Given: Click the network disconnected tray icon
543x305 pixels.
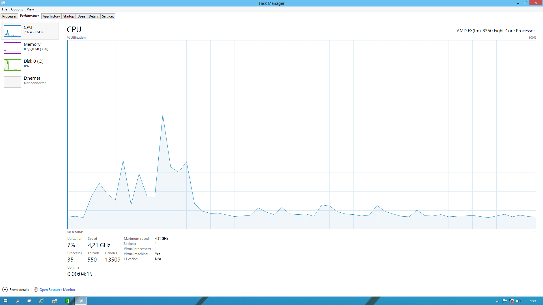Looking at the screenshot, I should (x=512, y=301).
